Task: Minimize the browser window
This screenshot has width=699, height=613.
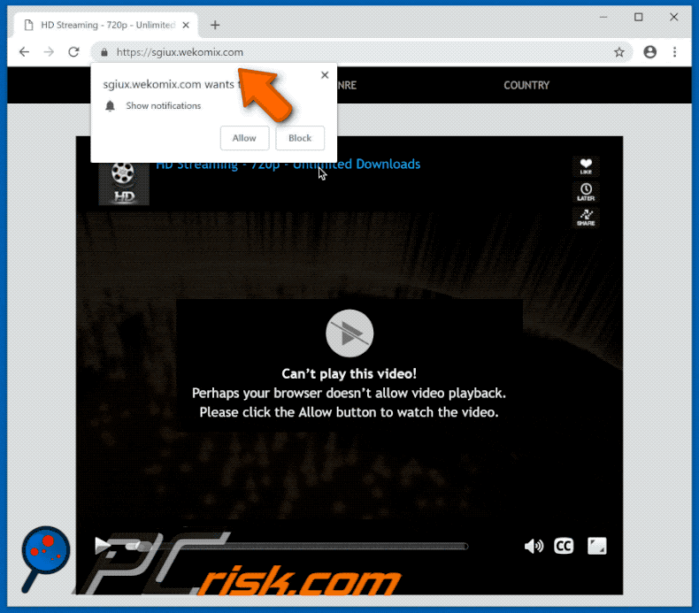Action: [603, 18]
